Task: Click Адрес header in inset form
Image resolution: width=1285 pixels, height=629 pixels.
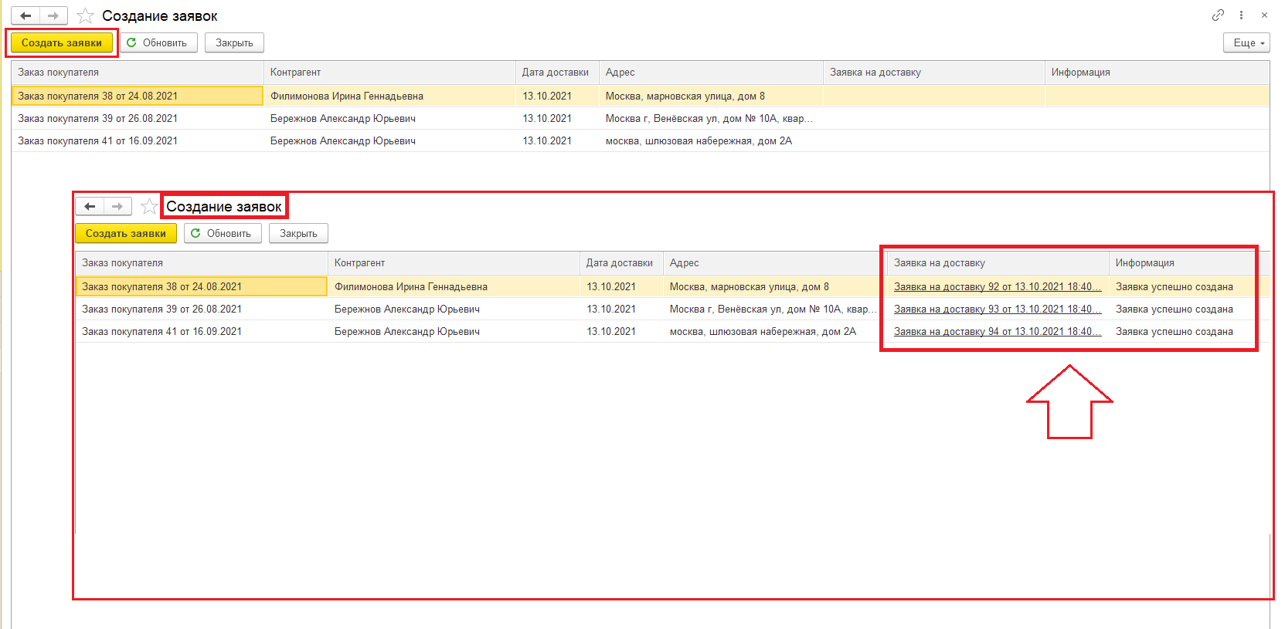Action: [x=775, y=262]
